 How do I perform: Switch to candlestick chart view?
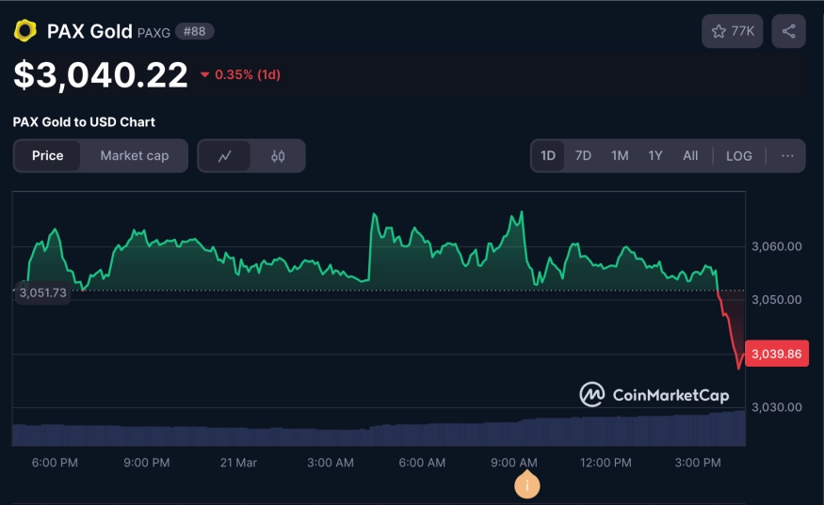(x=278, y=156)
